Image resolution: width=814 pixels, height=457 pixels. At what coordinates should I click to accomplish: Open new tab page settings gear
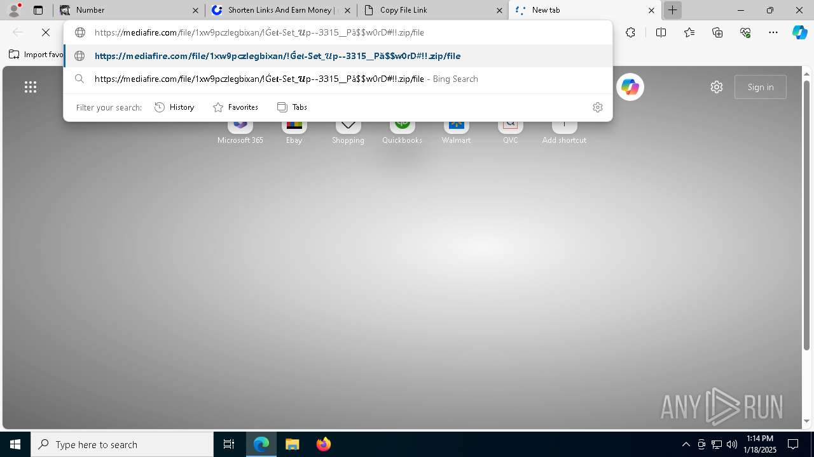(x=717, y=87)
